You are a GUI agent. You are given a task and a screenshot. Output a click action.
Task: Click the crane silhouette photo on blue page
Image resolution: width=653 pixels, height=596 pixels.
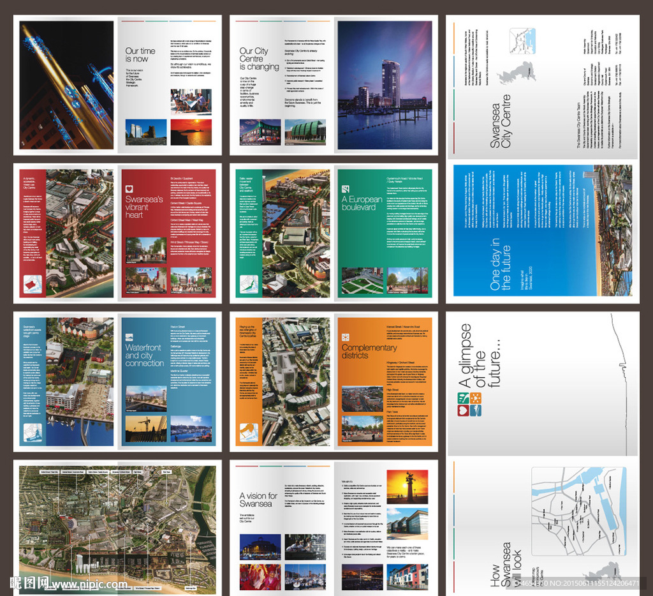coord(146,429)
